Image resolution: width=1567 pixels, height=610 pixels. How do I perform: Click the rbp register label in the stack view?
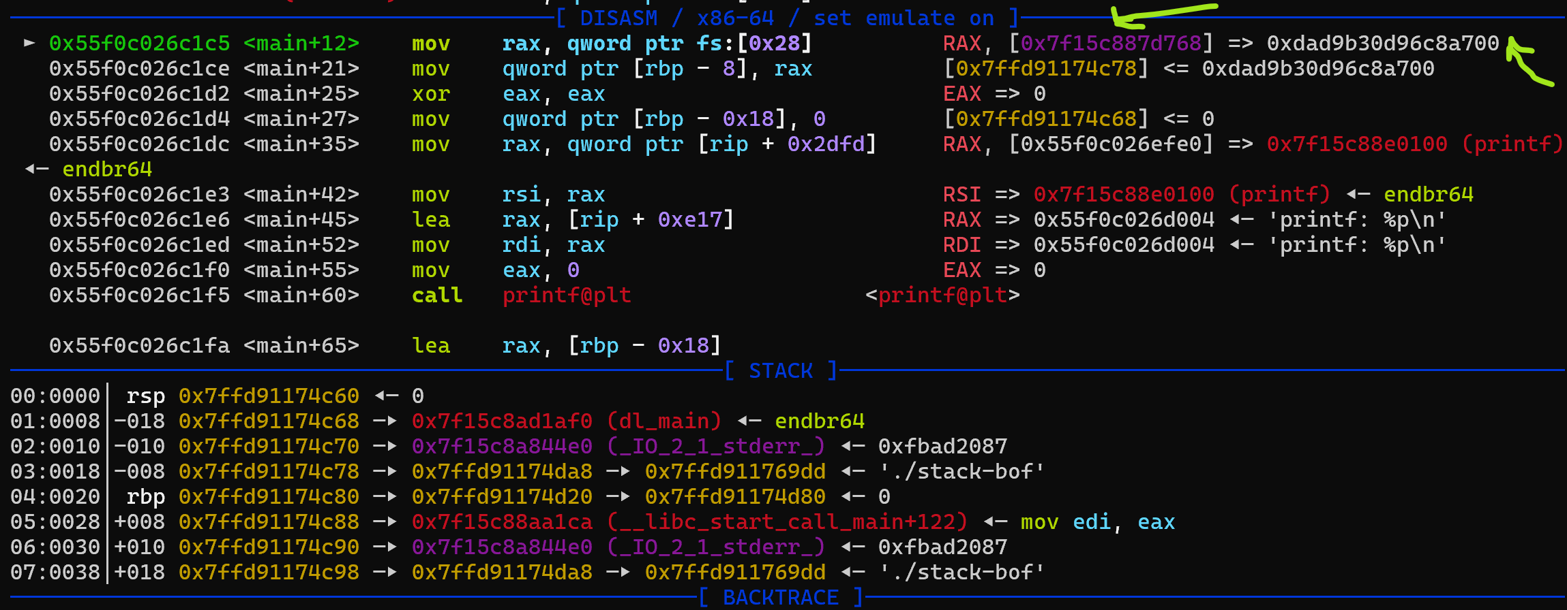click(145, 496)
